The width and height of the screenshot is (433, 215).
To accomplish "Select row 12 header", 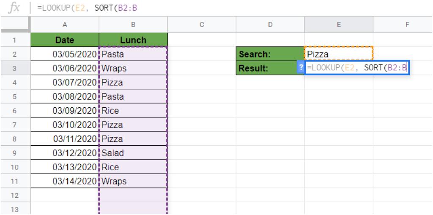I will 14,196.
